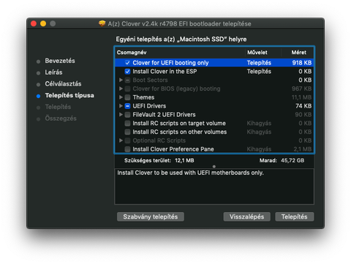Image resolution: width=351 pixels, height=264 pixels.
Task: Click the Művelet column header
Action: click(x=257, y=53)
